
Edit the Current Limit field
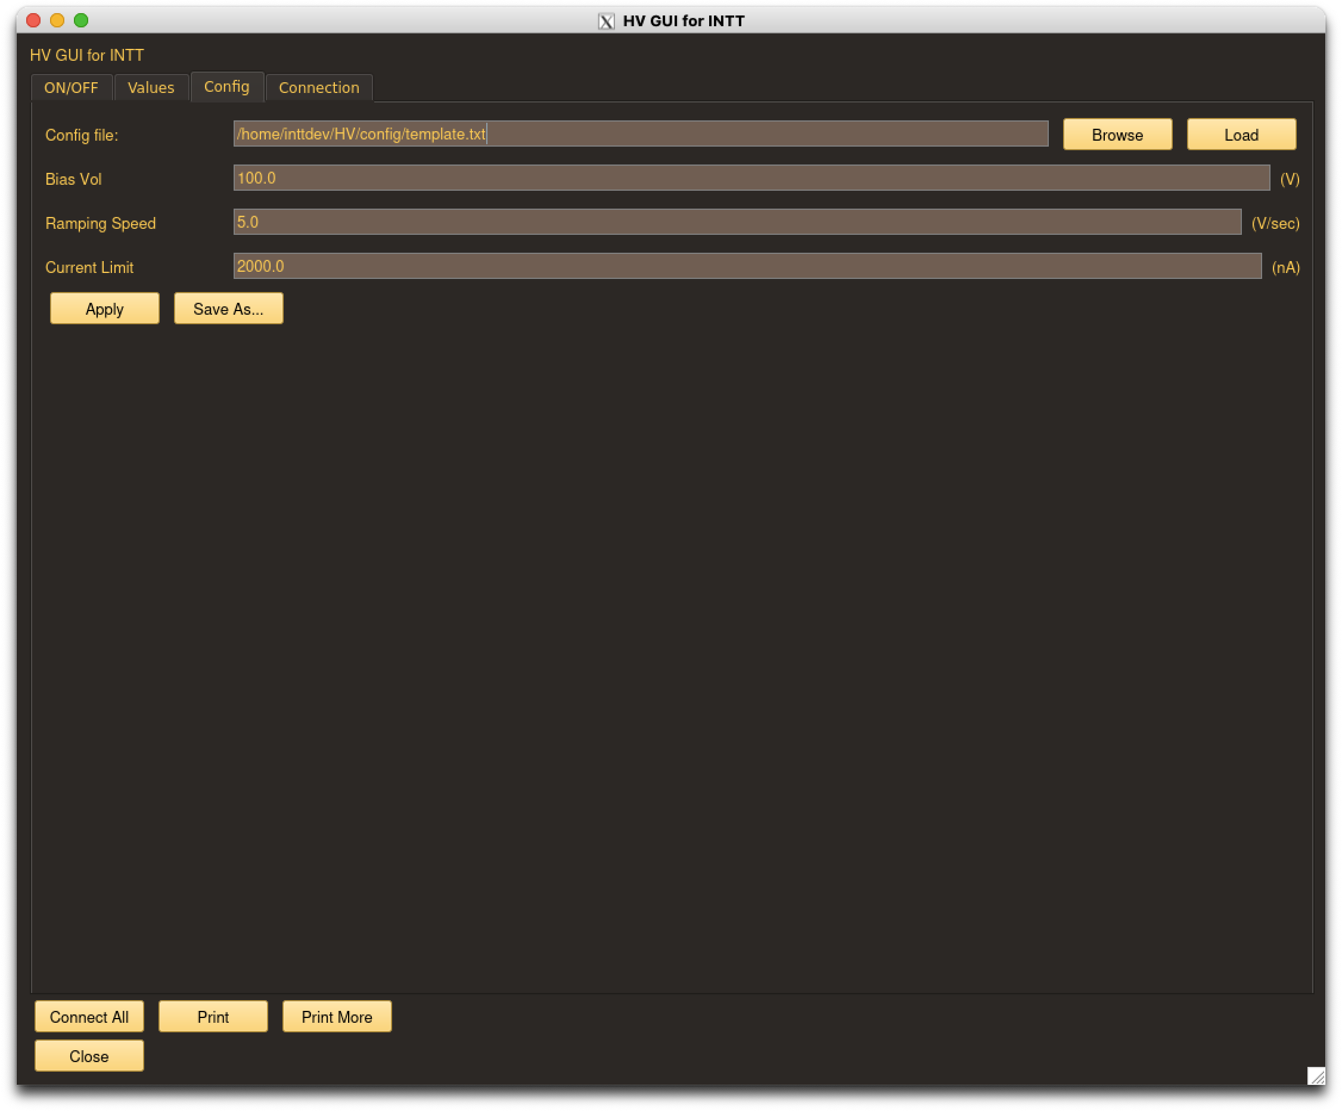[x=747, y=266]
